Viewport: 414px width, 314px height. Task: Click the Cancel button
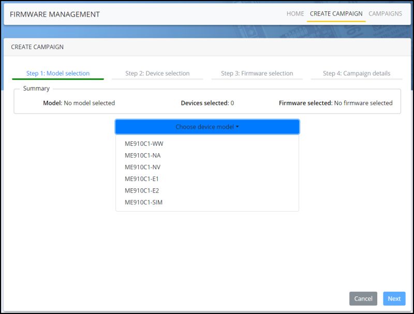point(363,298)
